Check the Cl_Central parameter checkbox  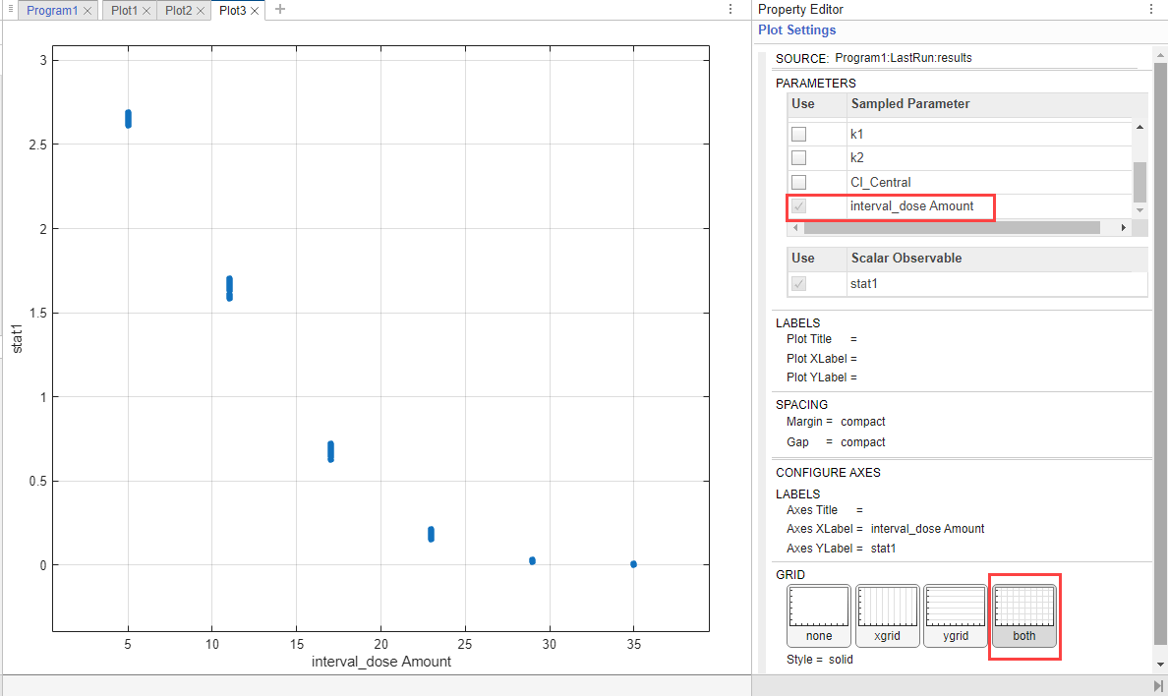tap(798, 182)
